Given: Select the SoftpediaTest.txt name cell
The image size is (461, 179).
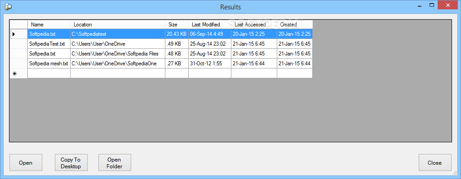Looking at the screenshot, I should [x=49, y=44].
